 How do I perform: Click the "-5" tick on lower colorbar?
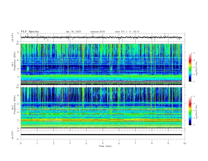point(194,111)
